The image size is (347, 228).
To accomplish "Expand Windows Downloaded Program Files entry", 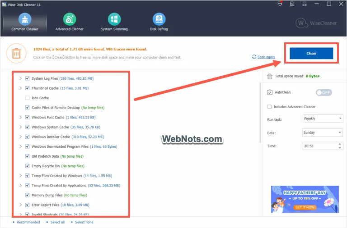I will (x=20, y=146).
